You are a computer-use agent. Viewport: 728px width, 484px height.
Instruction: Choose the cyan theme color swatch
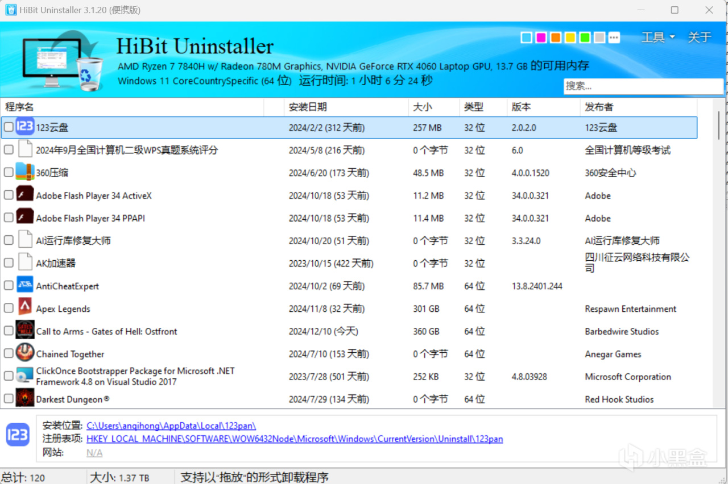coord(527,37)
